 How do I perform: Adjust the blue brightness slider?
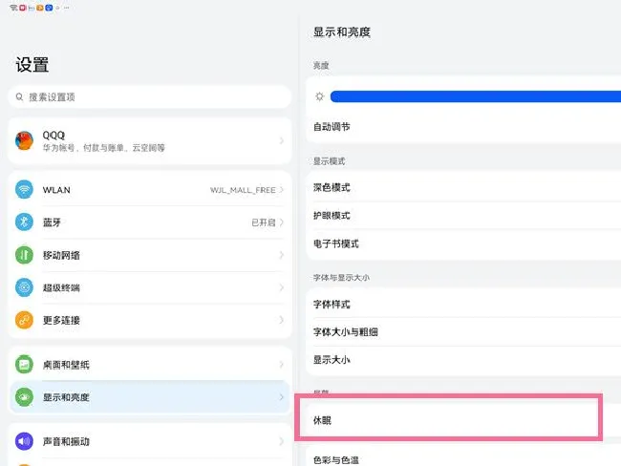476,96
